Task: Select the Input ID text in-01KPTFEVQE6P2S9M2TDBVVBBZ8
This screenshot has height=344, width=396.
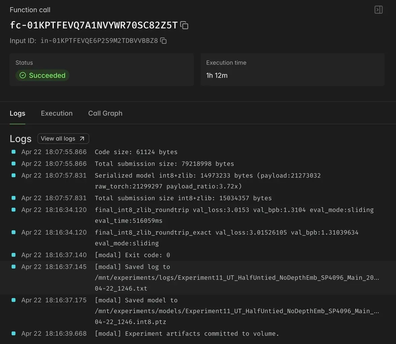Action: coord(99,41)
